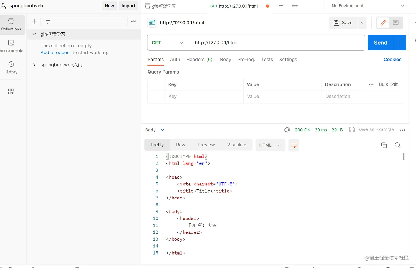Open collections three-dot options menu
This screenshot has height=268, width=416.
[x=134, y=21]
